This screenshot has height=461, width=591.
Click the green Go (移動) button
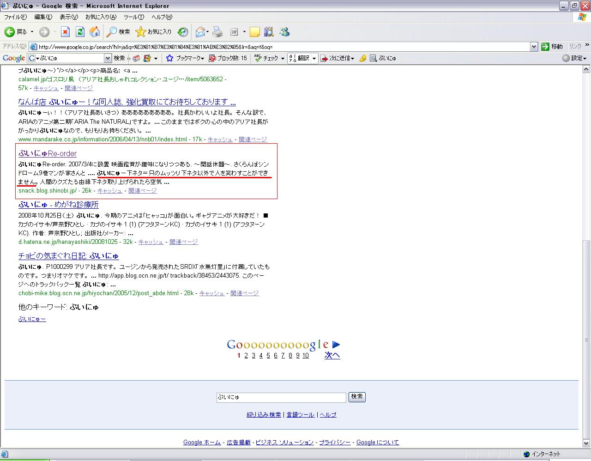(552, 47)
